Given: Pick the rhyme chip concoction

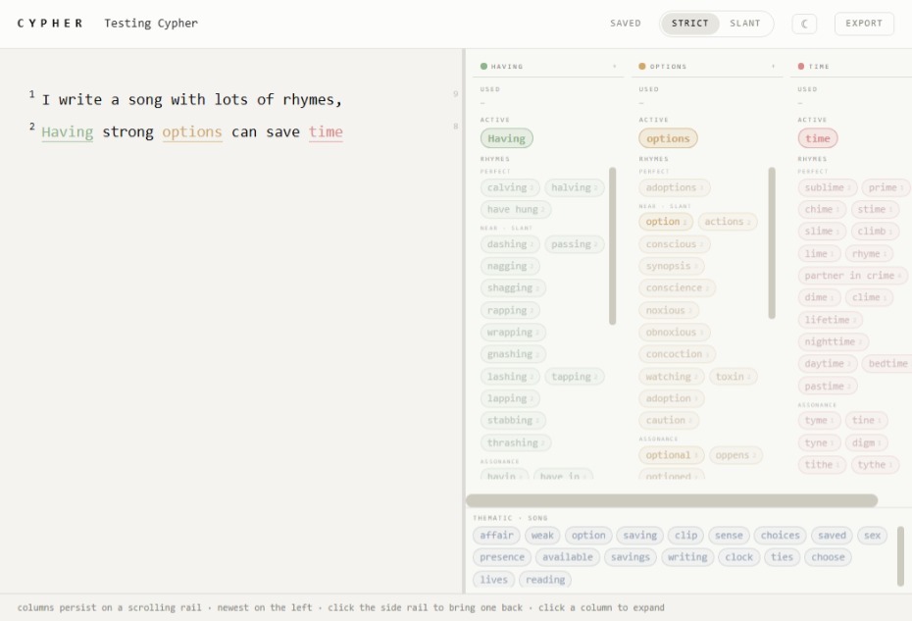Looking at the screenshot, I should 677,354.
